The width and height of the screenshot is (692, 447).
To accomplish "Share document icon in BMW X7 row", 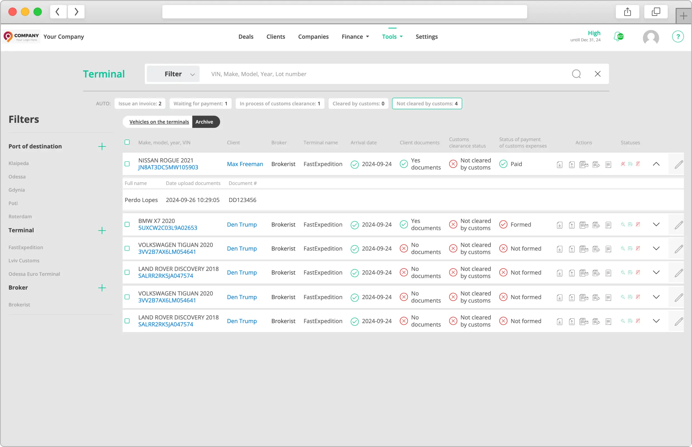I will click(596, 225).
